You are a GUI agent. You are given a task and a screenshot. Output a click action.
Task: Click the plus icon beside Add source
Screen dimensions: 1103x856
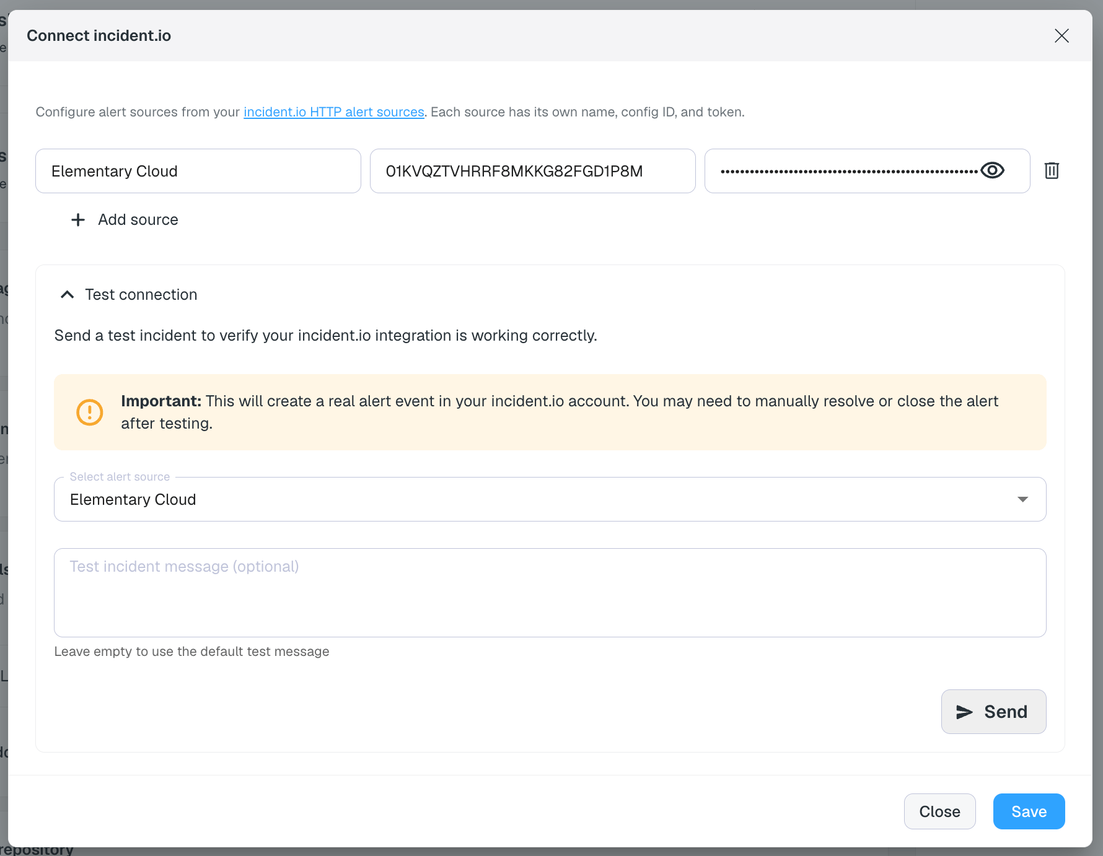[x=78, y=220]
